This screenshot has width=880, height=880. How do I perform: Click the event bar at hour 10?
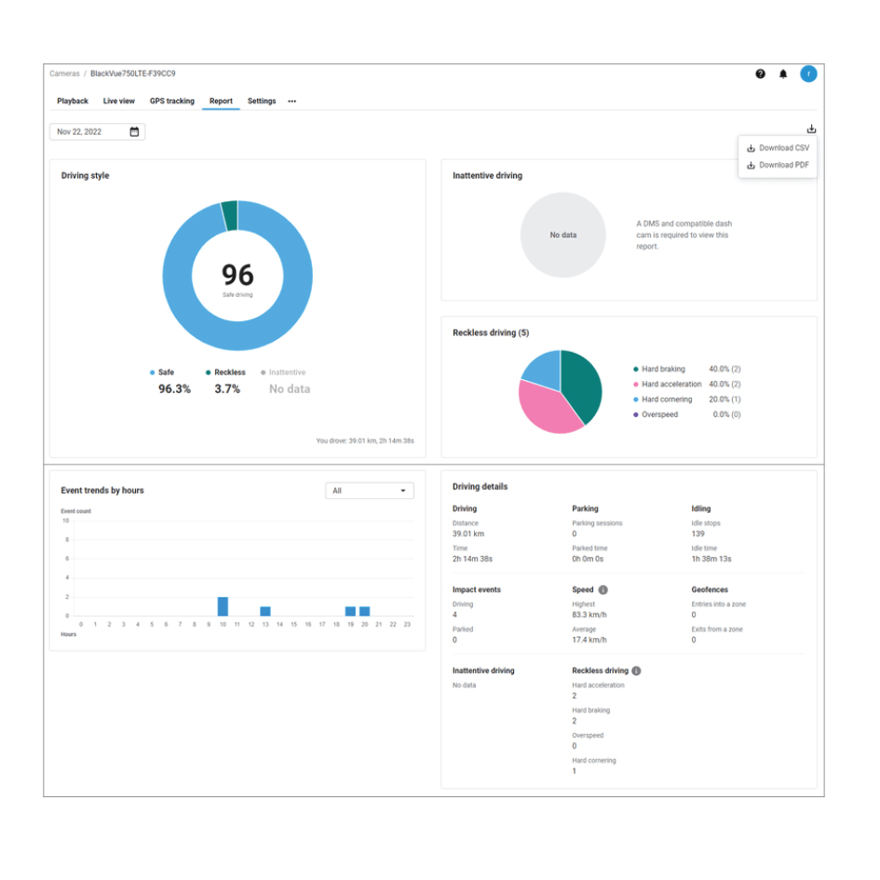[223, 606]
